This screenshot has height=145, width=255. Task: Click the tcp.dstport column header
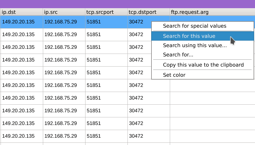149,12
